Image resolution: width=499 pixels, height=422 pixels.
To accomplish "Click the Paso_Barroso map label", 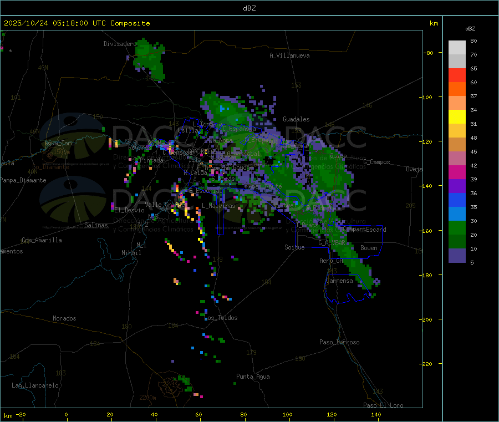I will pos(339,342).
